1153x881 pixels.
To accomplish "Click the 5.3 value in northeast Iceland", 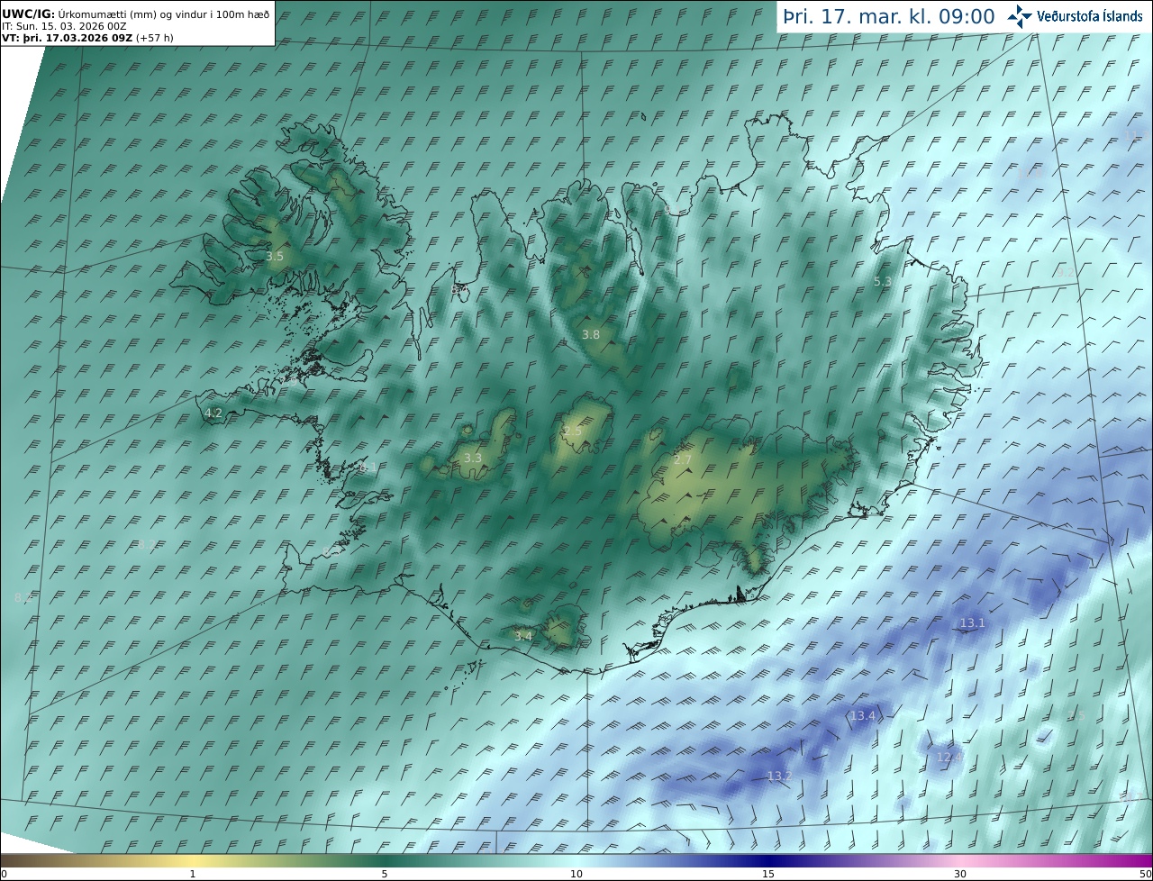I will click(x=883, y=282).
